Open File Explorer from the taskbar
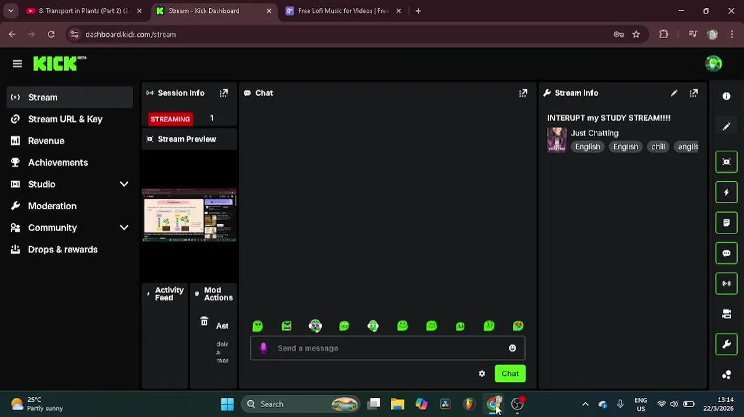The image size is (744, 417). [397, 404]
